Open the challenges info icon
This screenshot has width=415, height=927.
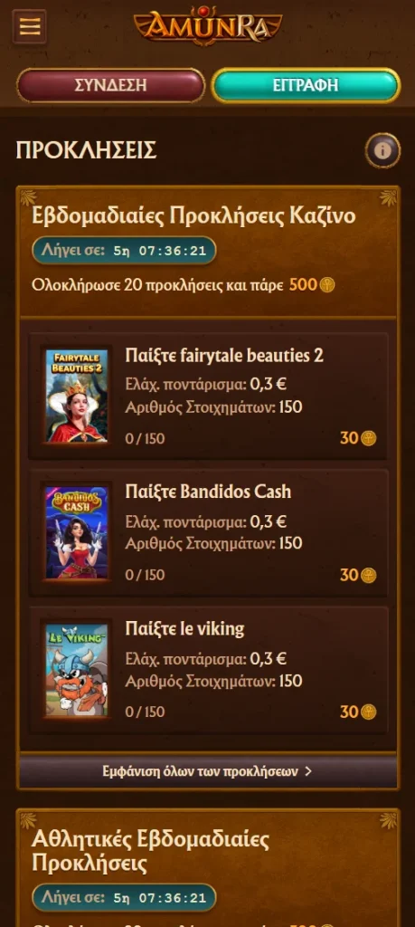click(x=382, y=150)
